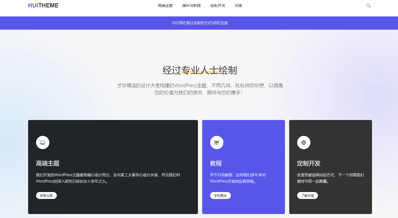Click the 了解详情 button
The image size is (398, 218).
(307, 195)
